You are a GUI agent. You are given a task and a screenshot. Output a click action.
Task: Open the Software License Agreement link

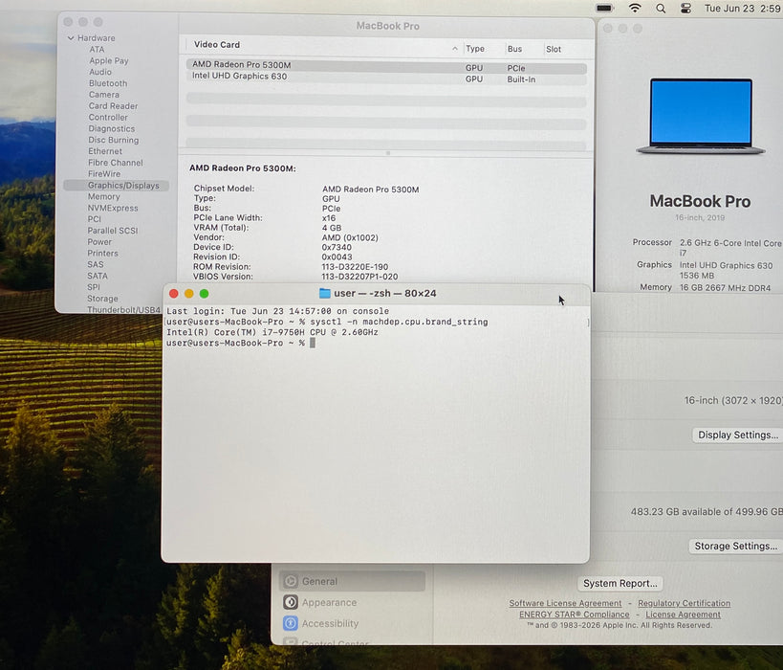(565, 604)
